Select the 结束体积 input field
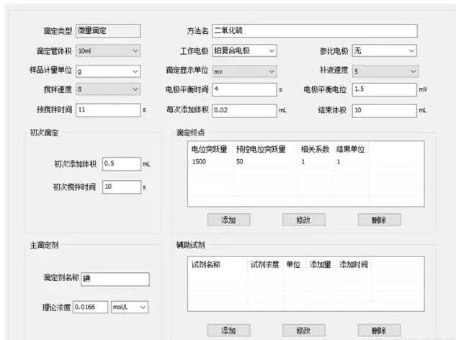The image size is (456, 340). click(384, 110)
